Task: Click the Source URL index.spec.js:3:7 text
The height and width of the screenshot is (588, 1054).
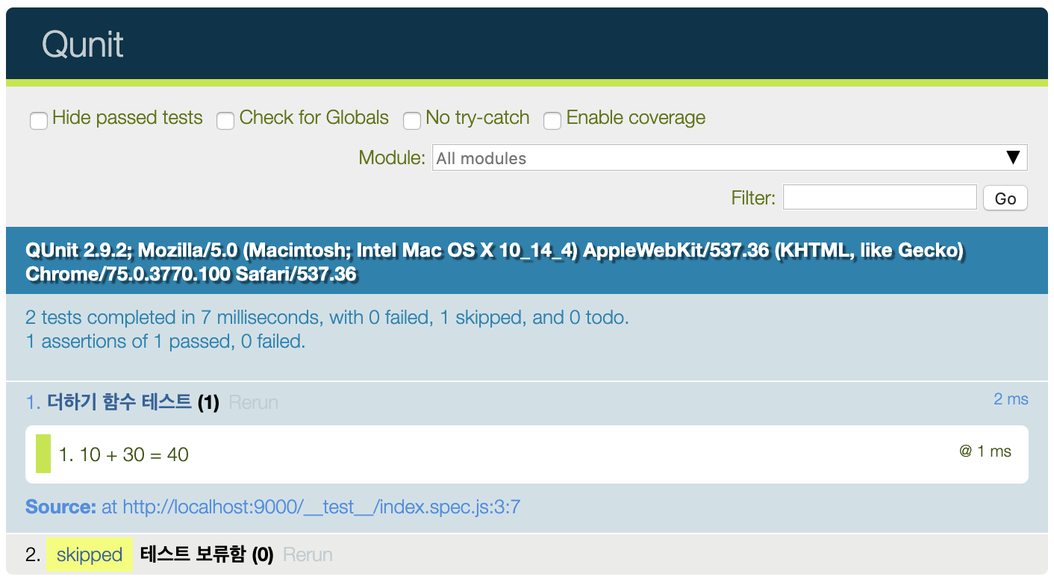Action: coord(322,507)
